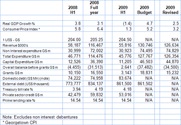Viewport: 181px width, 125px height.
Task: Select revenue value 58,187
Action: click(74, 45)
